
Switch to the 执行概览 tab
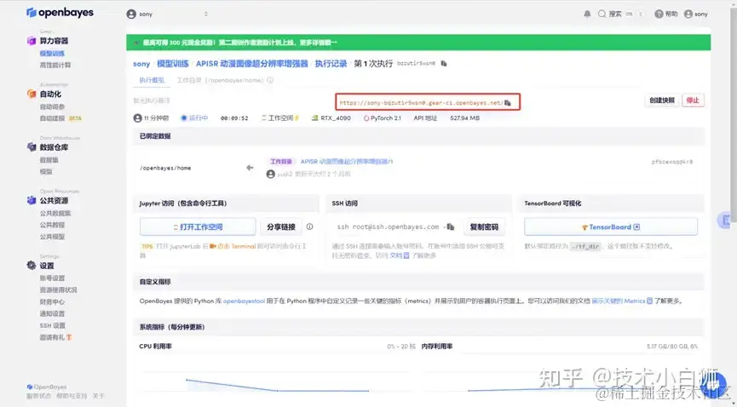click(152, 80)
